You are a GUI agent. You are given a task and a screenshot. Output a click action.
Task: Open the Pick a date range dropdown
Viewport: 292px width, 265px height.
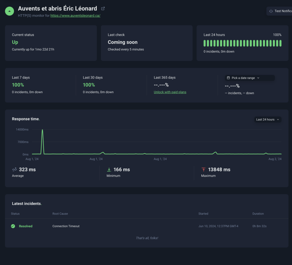pos(250,78)
